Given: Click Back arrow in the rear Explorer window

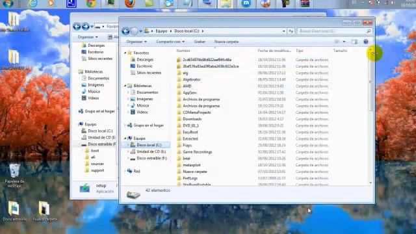Looking at the screenshot, I should coord(77,26).
